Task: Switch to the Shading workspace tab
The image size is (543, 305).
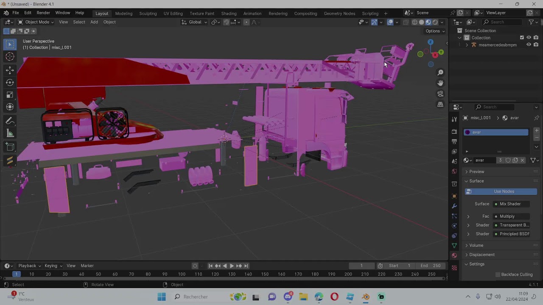Action: 229,13
